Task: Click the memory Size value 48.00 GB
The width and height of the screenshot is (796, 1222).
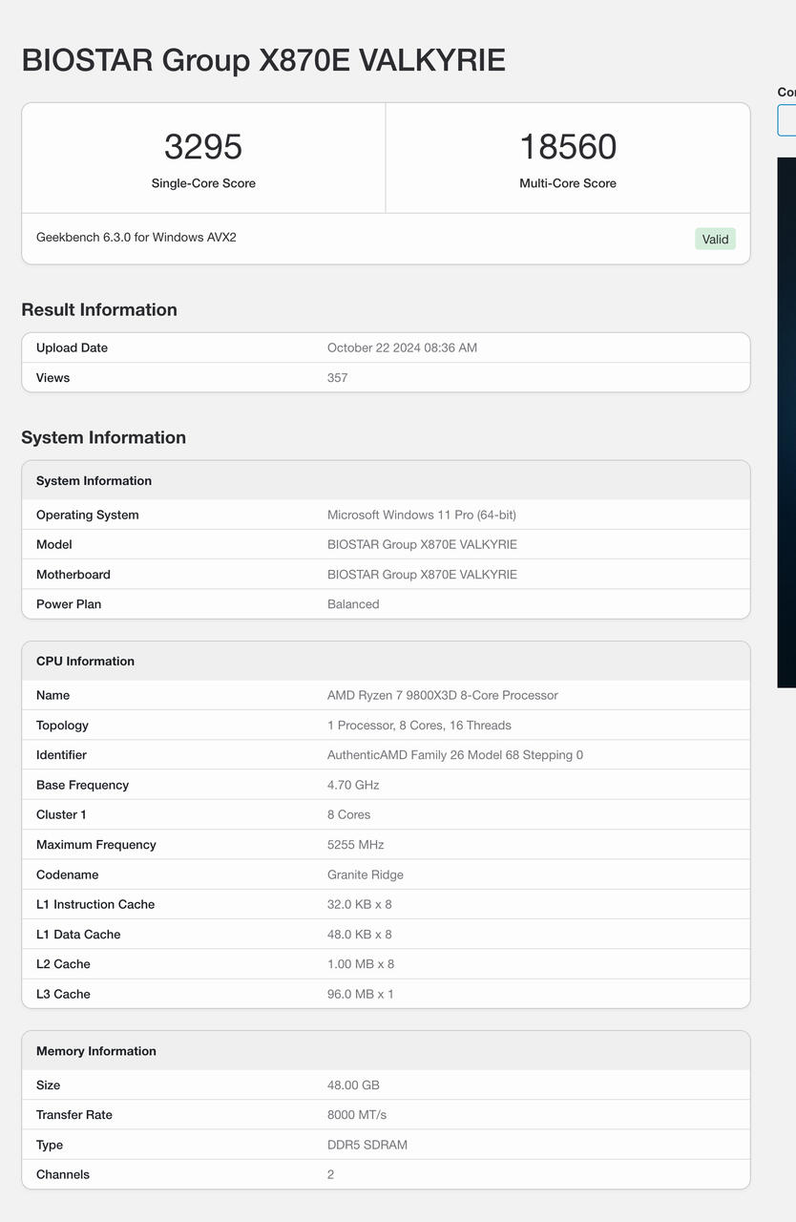Action: tap(353, 1085)
